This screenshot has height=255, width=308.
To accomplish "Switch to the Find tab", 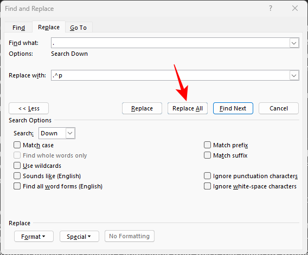I will click(x=18, y=28).
